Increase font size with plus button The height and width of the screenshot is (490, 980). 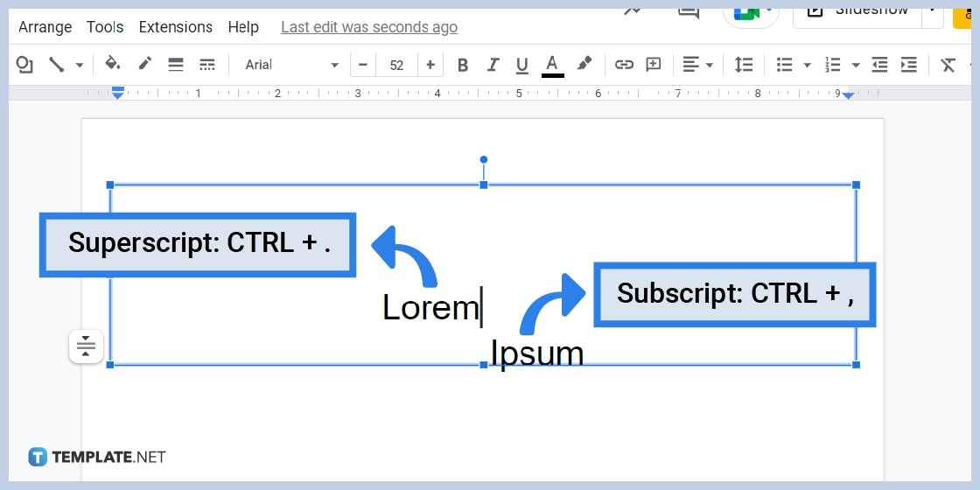click(x=430, y=65)
